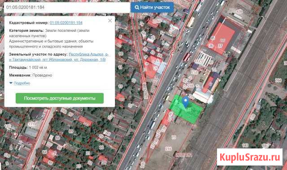Click parcel label 216 on map
Screen dimensions: 287x170
(x=169, y=149)
